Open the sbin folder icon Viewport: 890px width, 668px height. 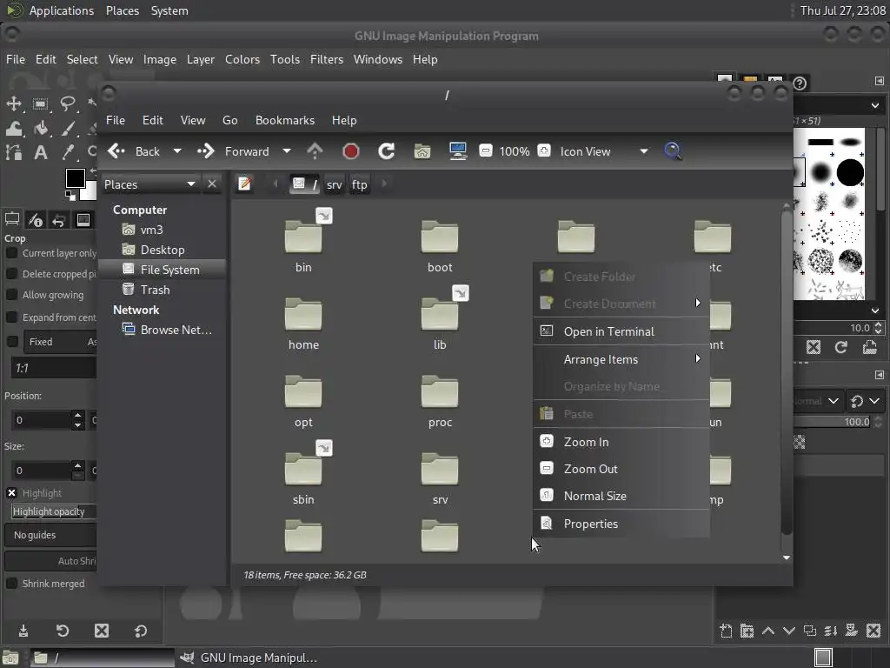(x=303, y=469)
